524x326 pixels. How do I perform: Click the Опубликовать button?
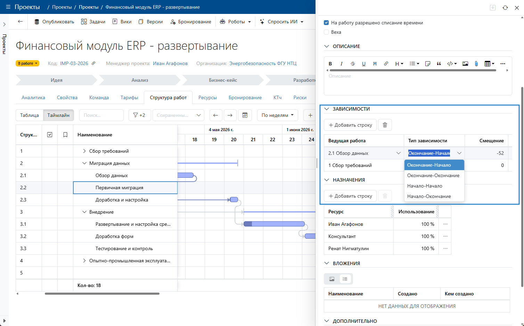pyautogui.click(x=54, y=22)
